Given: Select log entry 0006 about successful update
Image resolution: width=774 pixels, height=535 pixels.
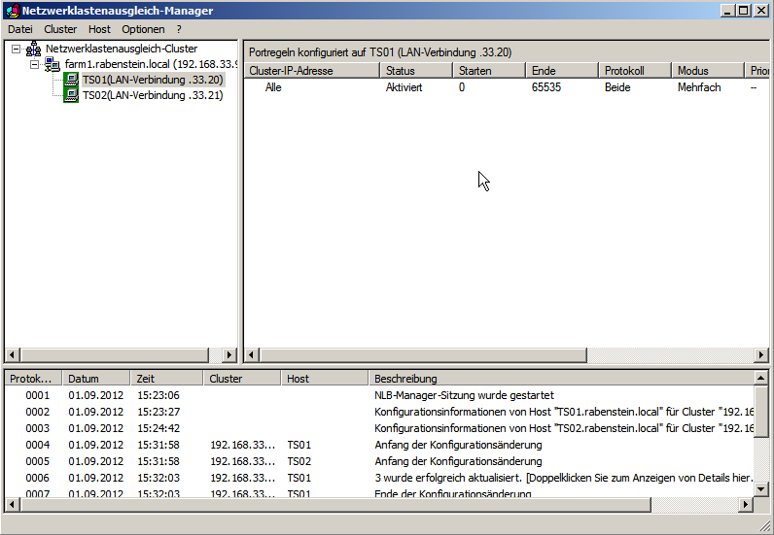Looking at the screenshot, I should click(x=37, y=478).
